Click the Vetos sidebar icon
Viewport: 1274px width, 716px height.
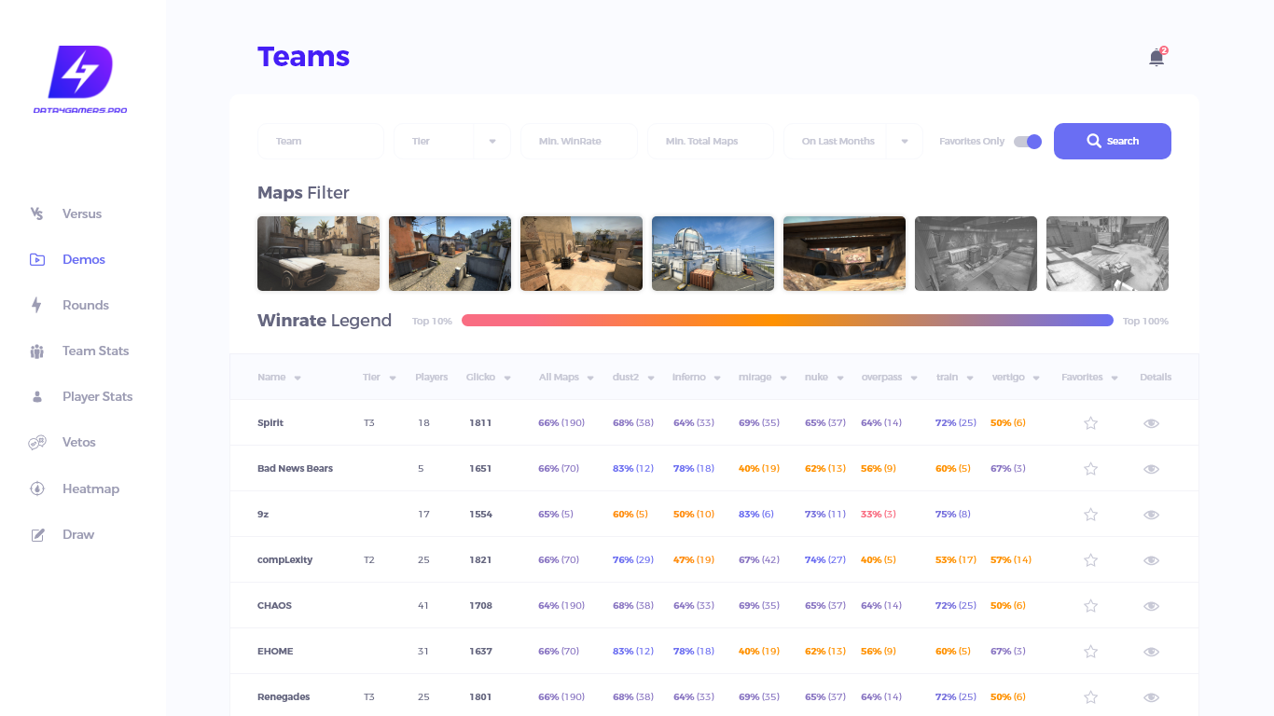click(37, 442)
